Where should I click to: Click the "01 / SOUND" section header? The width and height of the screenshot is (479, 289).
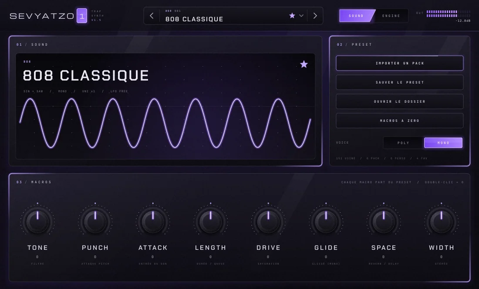[32, 44]
